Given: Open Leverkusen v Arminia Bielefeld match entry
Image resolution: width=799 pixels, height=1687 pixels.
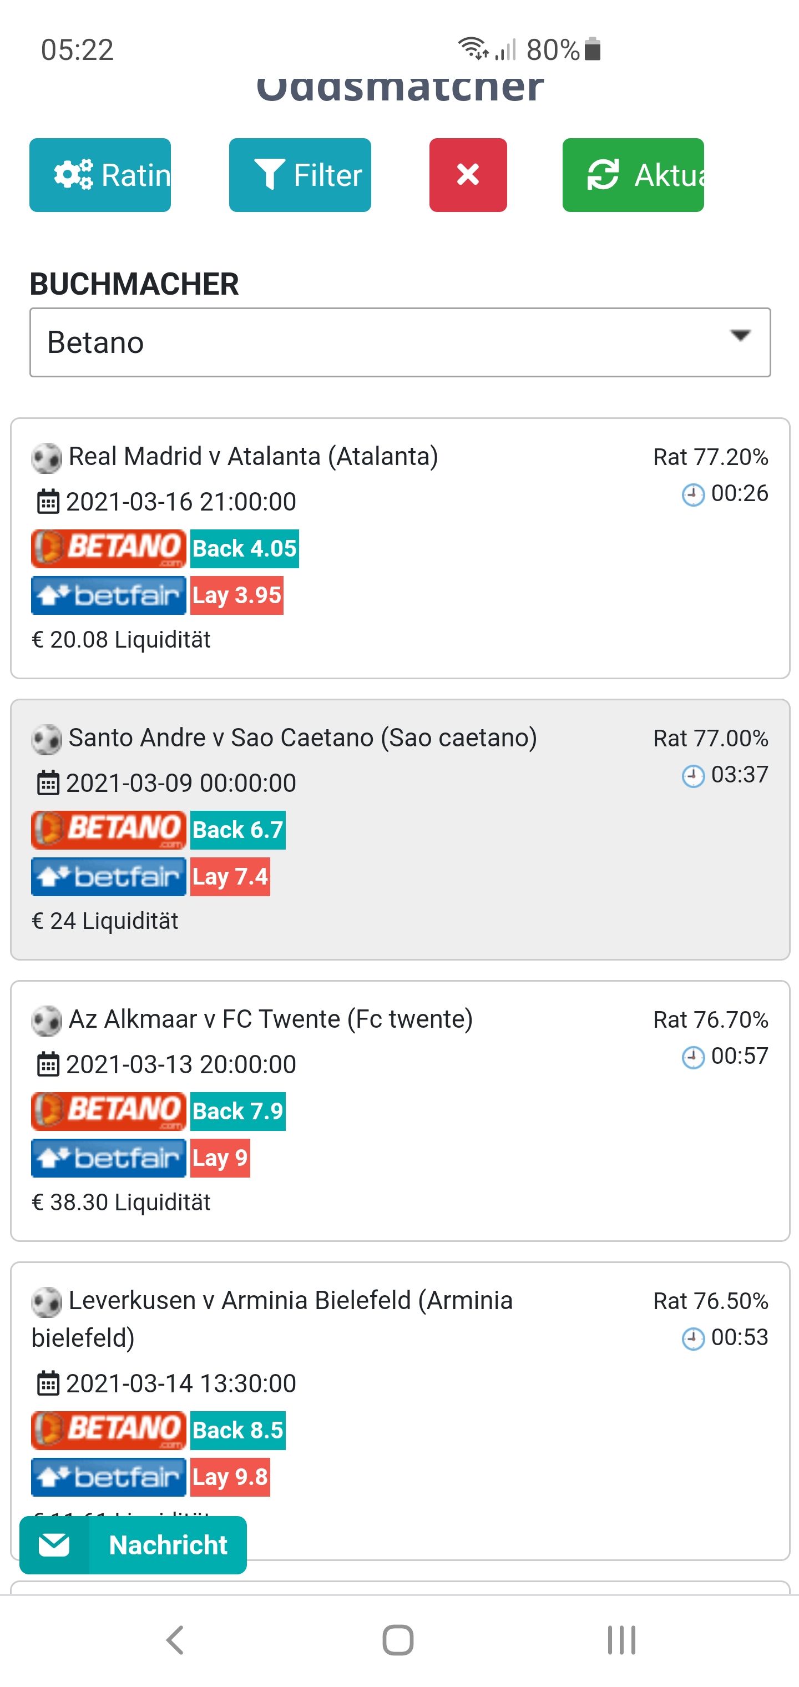Looking at the screenshot, I should pos(272,1319).
